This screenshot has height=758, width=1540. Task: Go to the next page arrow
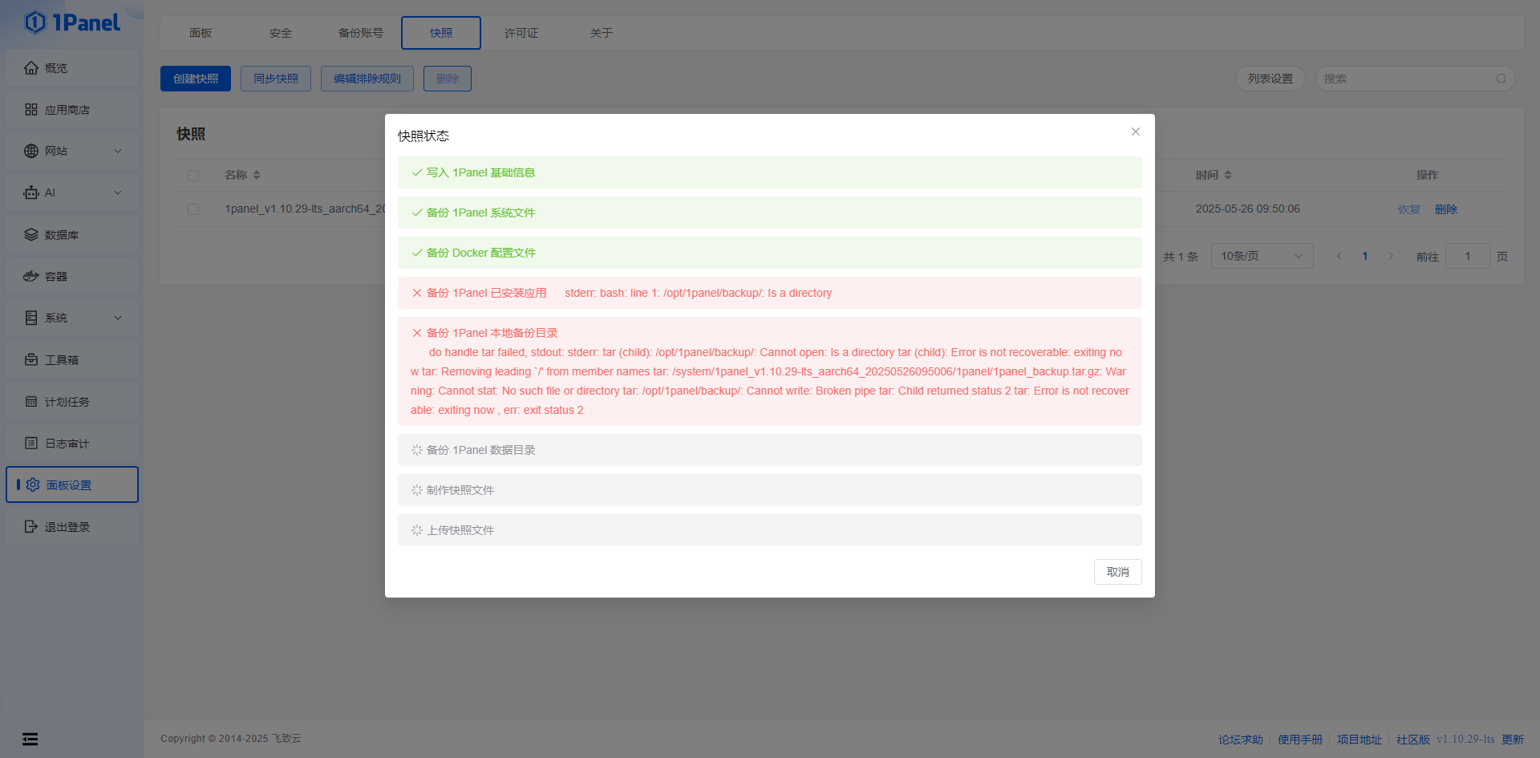click(1391, 256)
